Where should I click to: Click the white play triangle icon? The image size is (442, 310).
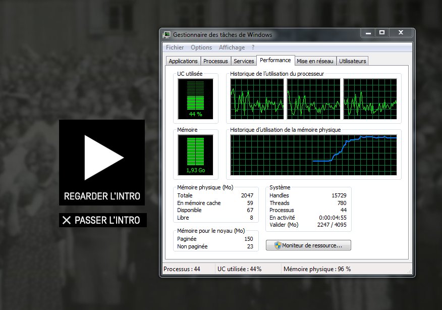(x=104, y=158)
